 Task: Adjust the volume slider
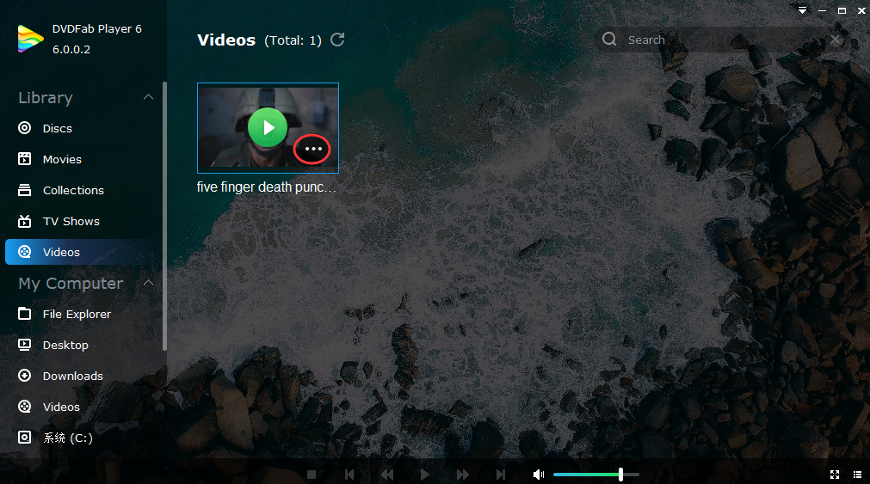(595, 475)
